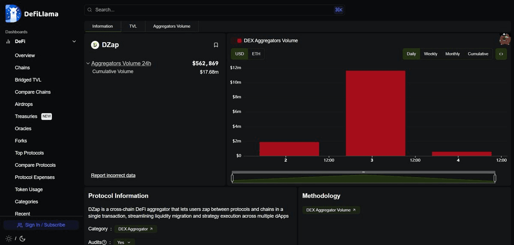Click the NEW badge beside Treasuries
The height and width of the screenshot is (245, 514).
click(47, 117)
